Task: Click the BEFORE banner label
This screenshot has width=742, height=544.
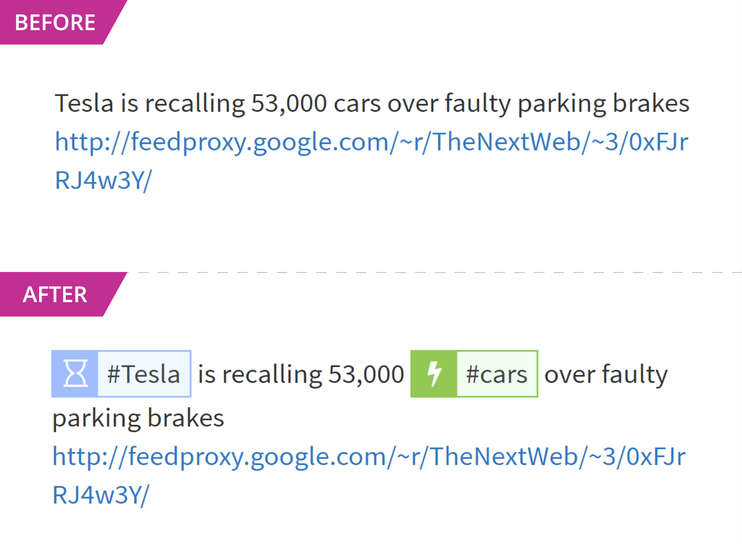Action: click(x=55, y=23)
